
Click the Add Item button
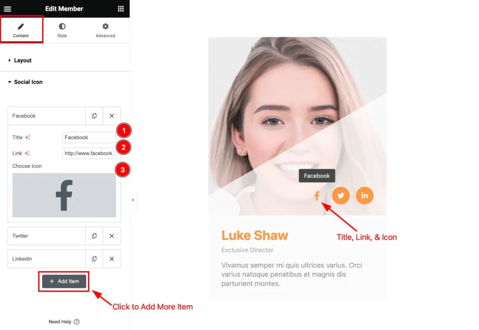[x=64, y=281]
